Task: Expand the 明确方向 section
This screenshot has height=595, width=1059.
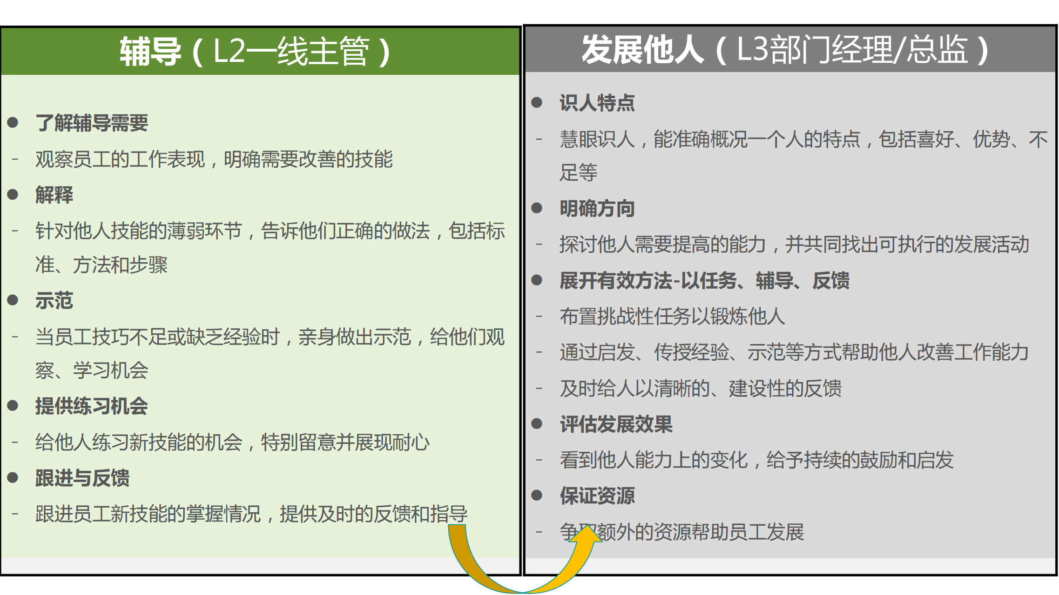Action: coord(597,209)
